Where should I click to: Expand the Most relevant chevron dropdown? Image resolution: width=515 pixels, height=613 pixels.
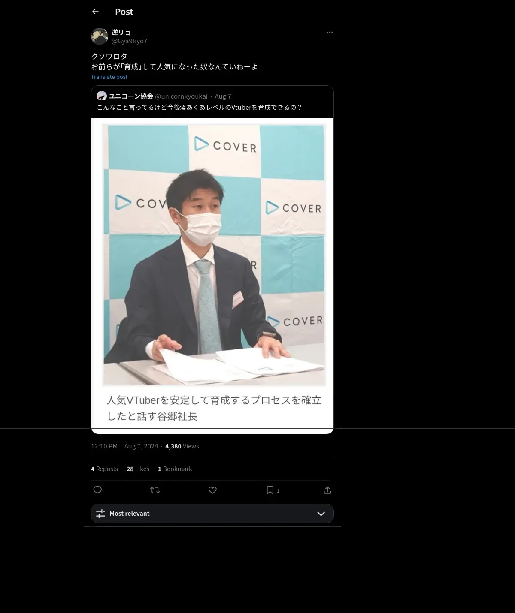(321, 514)
